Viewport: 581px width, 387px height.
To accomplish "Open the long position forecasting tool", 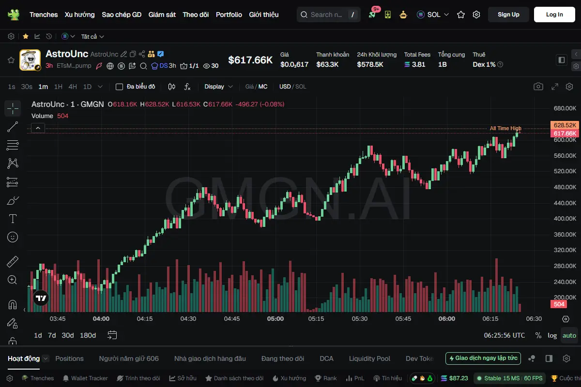I will pyautogui.click(x=13, y=182).
